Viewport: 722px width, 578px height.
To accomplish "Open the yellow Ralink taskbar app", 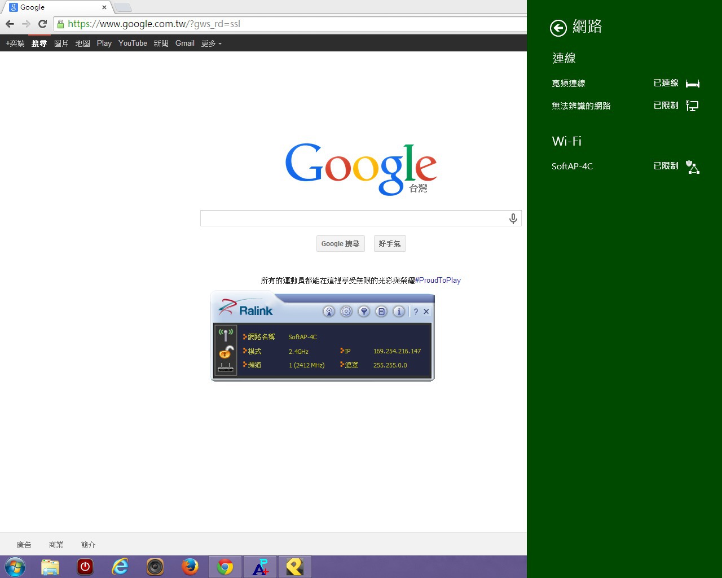I will [x=295, y=567].
